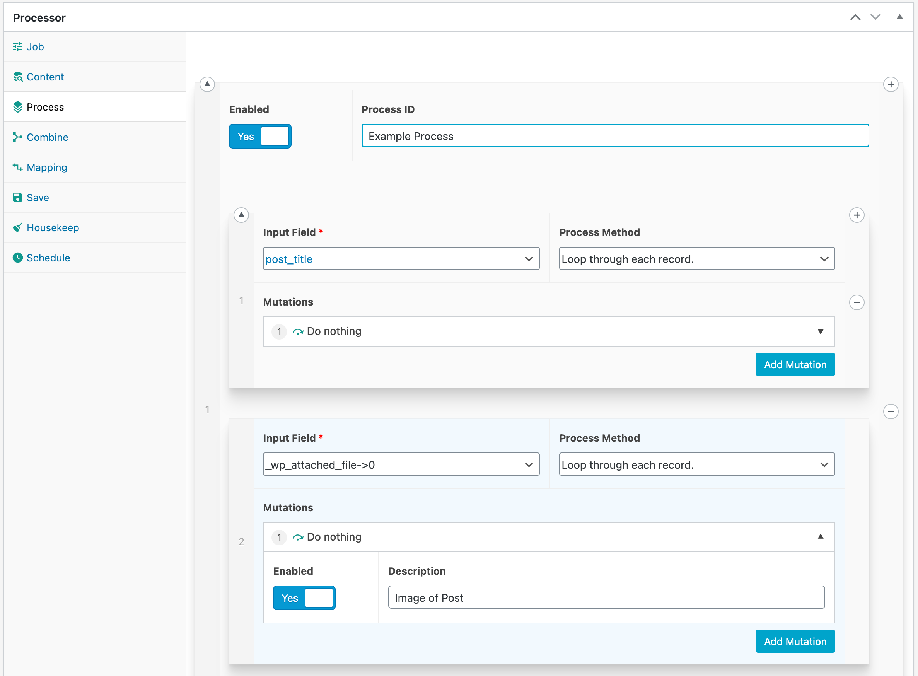The width and height of the screenshot is (918, 676).
Task: Switch to the Mapping tab
Action: 95,167
